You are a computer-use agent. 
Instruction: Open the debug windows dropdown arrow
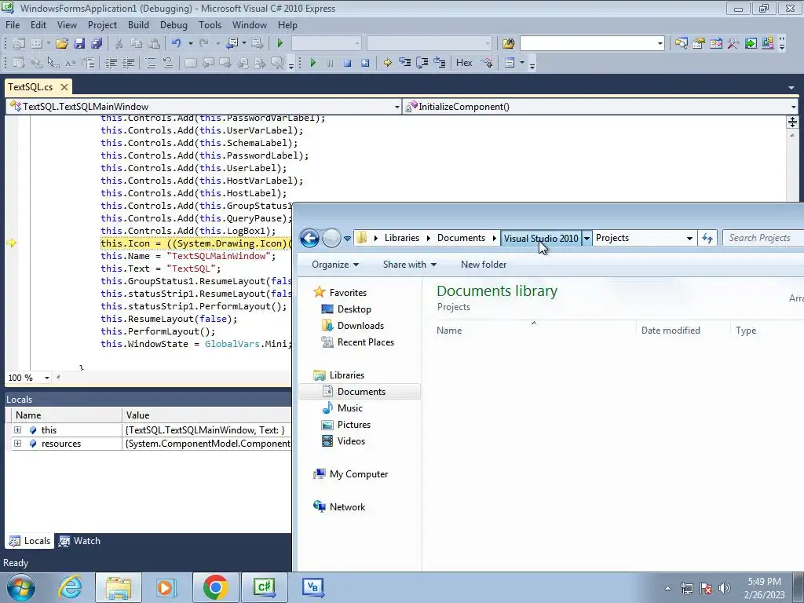coord(522,63)
